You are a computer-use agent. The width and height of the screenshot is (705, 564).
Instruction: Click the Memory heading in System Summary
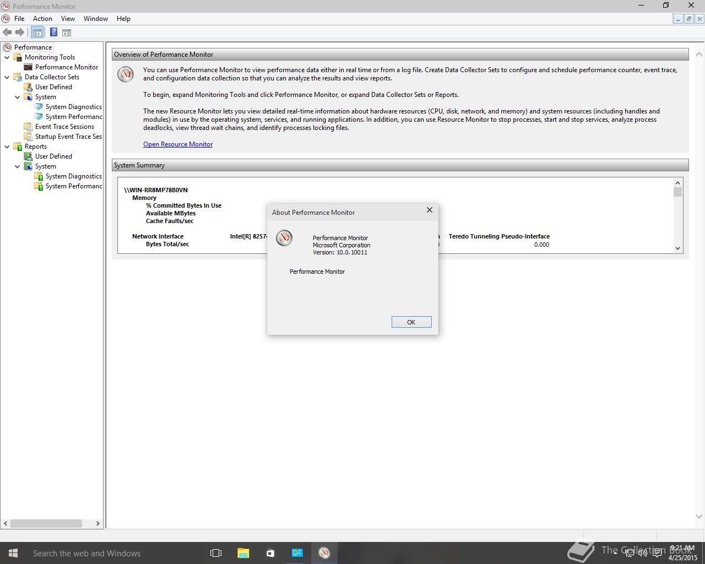click(x=144, y=198)
